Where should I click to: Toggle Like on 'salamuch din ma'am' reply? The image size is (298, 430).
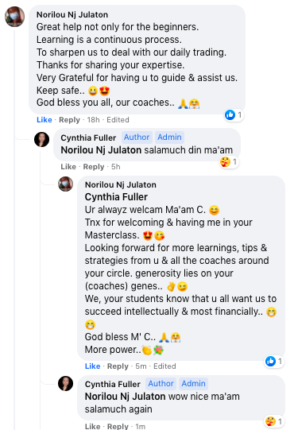(68, 167)
